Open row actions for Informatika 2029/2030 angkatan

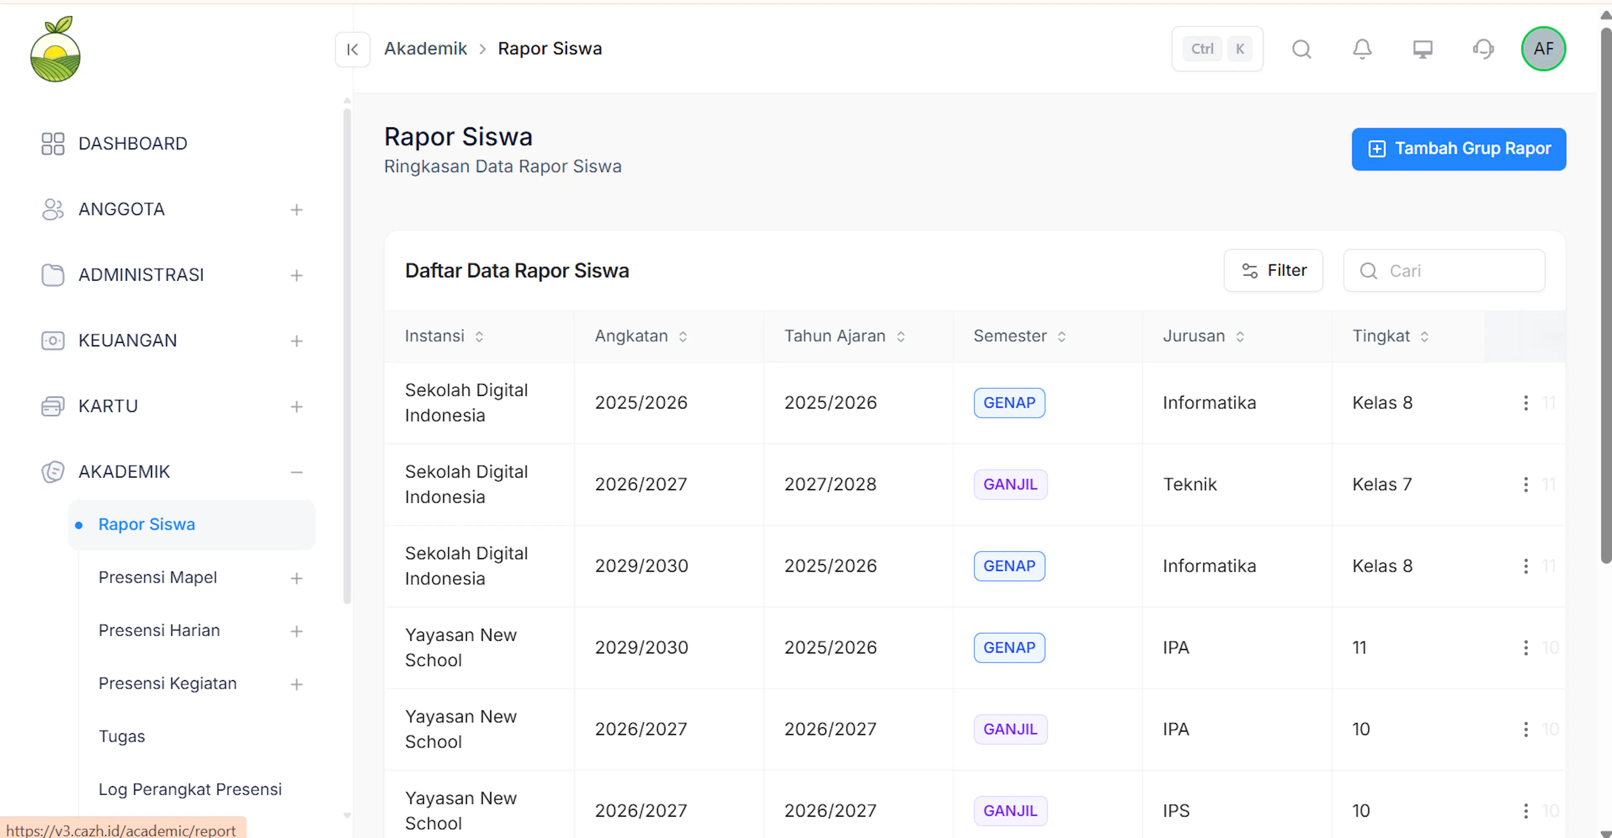1526,566
